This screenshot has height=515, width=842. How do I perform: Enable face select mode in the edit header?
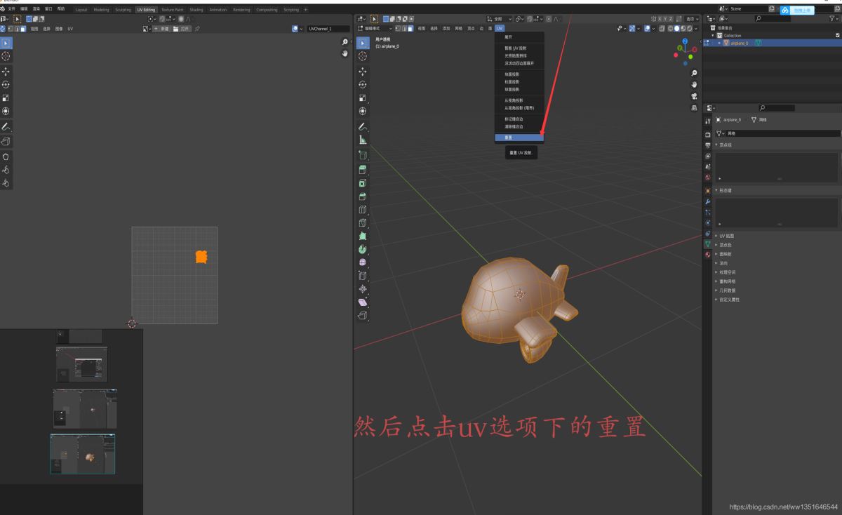point(411,29)
